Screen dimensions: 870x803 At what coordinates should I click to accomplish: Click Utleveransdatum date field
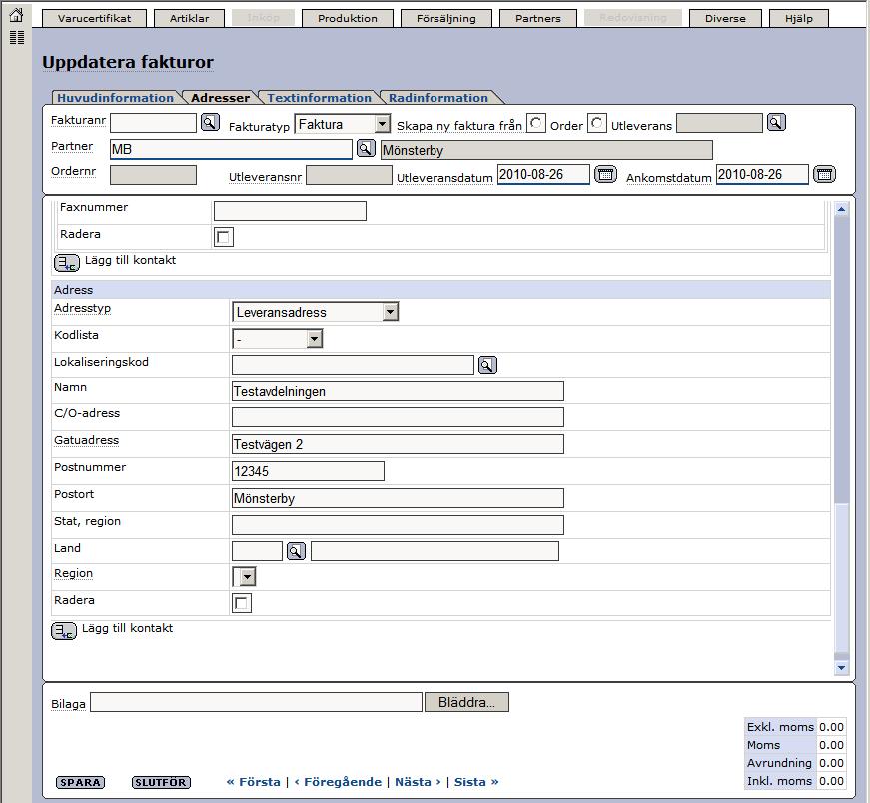pyautogui.click(x=543, y=174)
